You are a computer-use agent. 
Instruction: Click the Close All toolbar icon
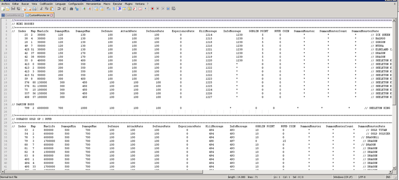pos(29,9)
